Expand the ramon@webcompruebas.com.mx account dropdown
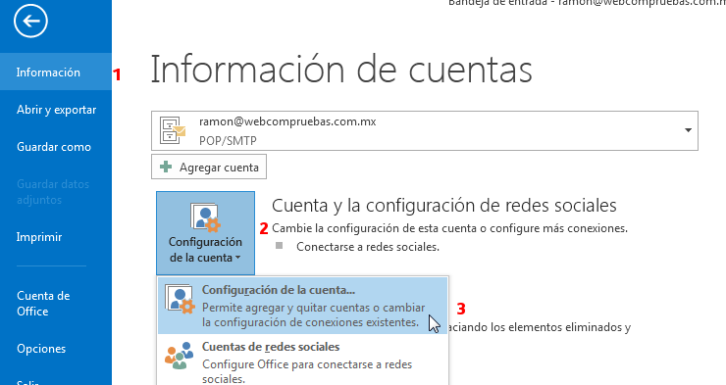Image resolution: width=726 pixels, height=385 pixels. (425, 131)
